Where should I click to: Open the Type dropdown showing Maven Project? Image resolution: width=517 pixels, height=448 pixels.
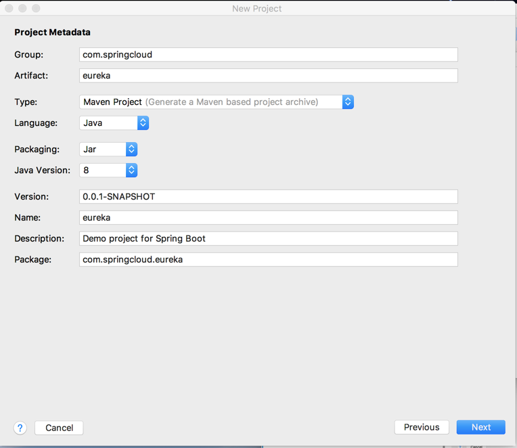(217, 102)
